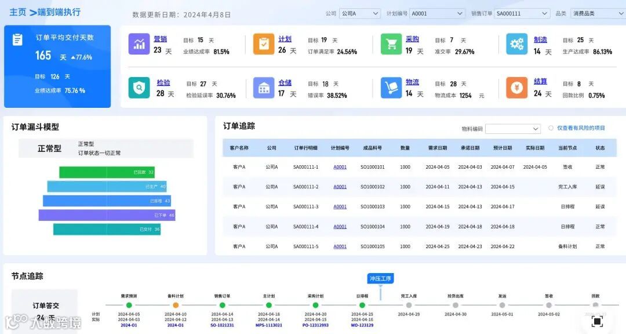This screenshot has width=626, height=334.
Task: Select the 需求预测 timeline node
Action: pos(129,305)
